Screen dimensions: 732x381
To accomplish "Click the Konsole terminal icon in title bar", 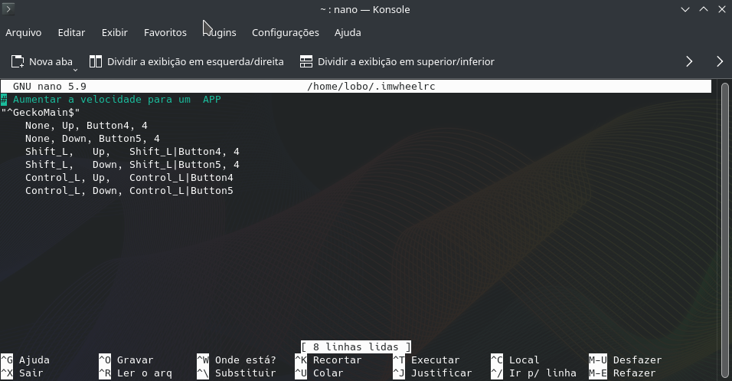I will tap(8, 9).
